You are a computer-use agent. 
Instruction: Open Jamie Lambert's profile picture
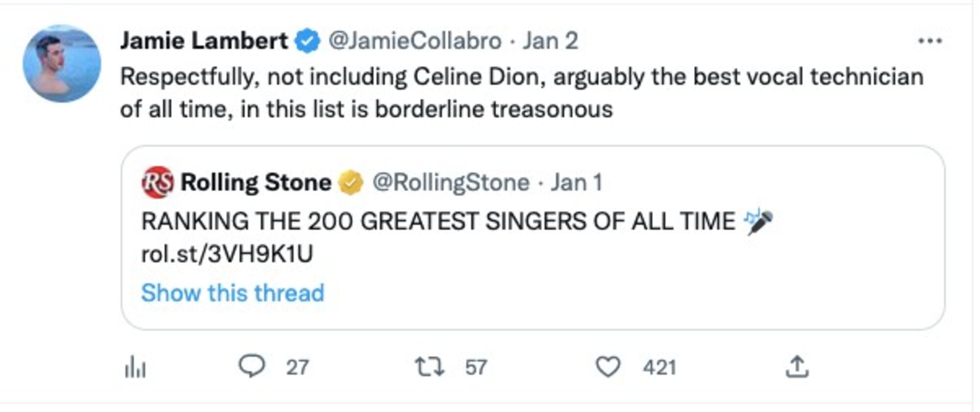[x=62, y=64]
